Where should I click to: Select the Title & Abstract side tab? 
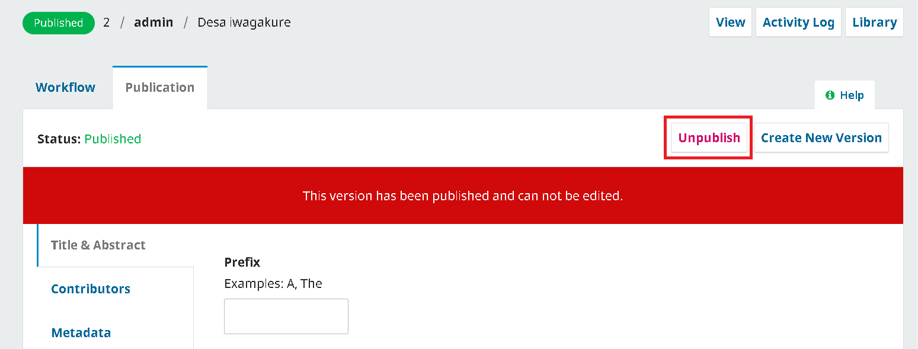point(98,245)
